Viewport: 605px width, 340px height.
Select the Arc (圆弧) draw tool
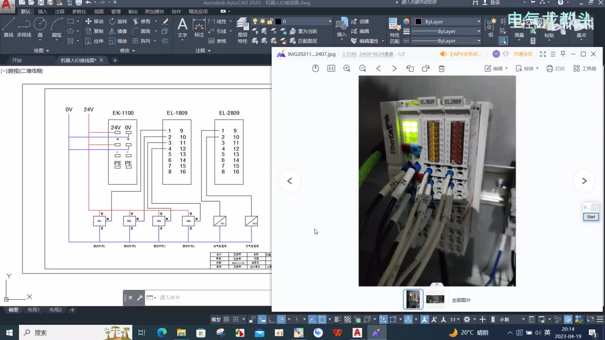pyautogui.click(x=57, y=27)
